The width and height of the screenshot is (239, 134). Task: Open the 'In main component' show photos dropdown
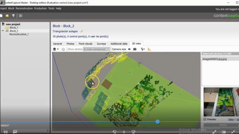point(96,49)
